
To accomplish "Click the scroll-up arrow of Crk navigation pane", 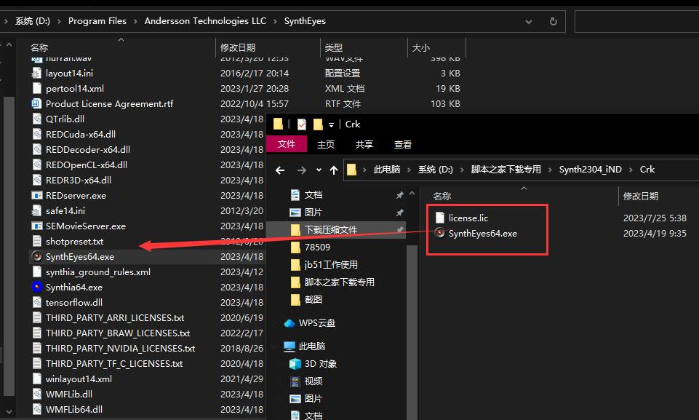I will click(x=412, y=194).
